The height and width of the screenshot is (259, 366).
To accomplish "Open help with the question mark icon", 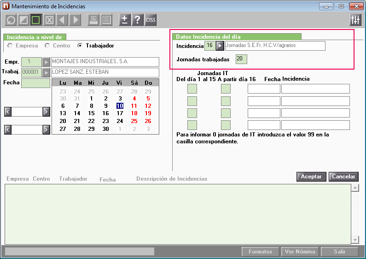I will pyautogui.click(x=138, y=20).
